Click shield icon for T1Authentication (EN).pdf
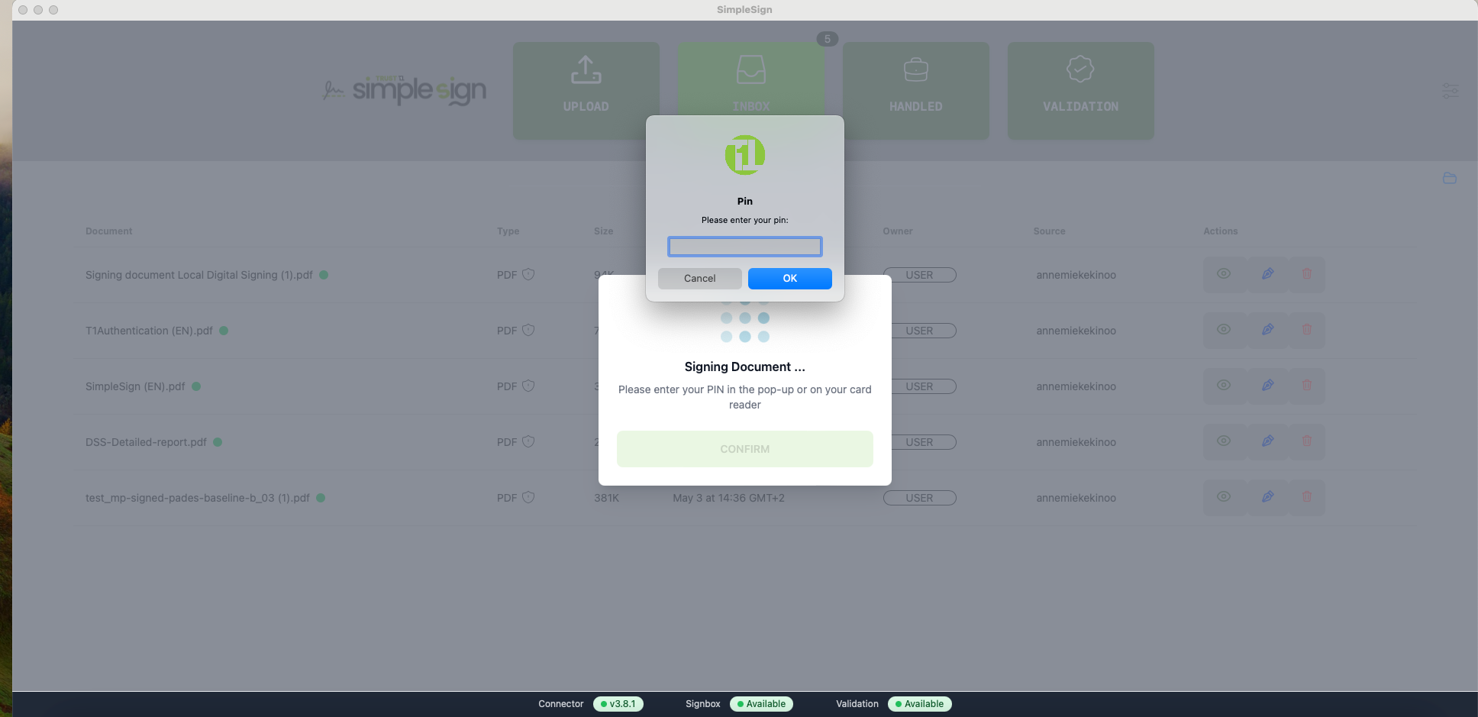The width and height of the screenshot is (1478, 717). pos(528,330)
